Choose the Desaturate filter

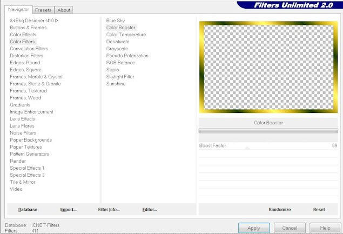(x=118, y=42)
